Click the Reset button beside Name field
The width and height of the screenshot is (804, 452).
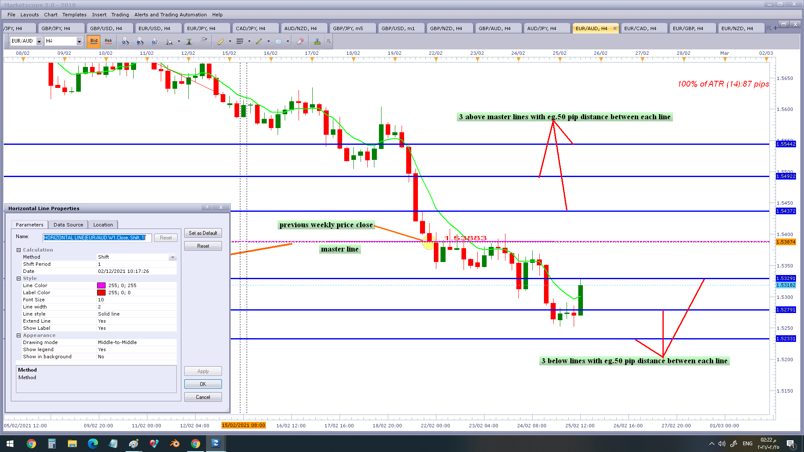[166, 238]
